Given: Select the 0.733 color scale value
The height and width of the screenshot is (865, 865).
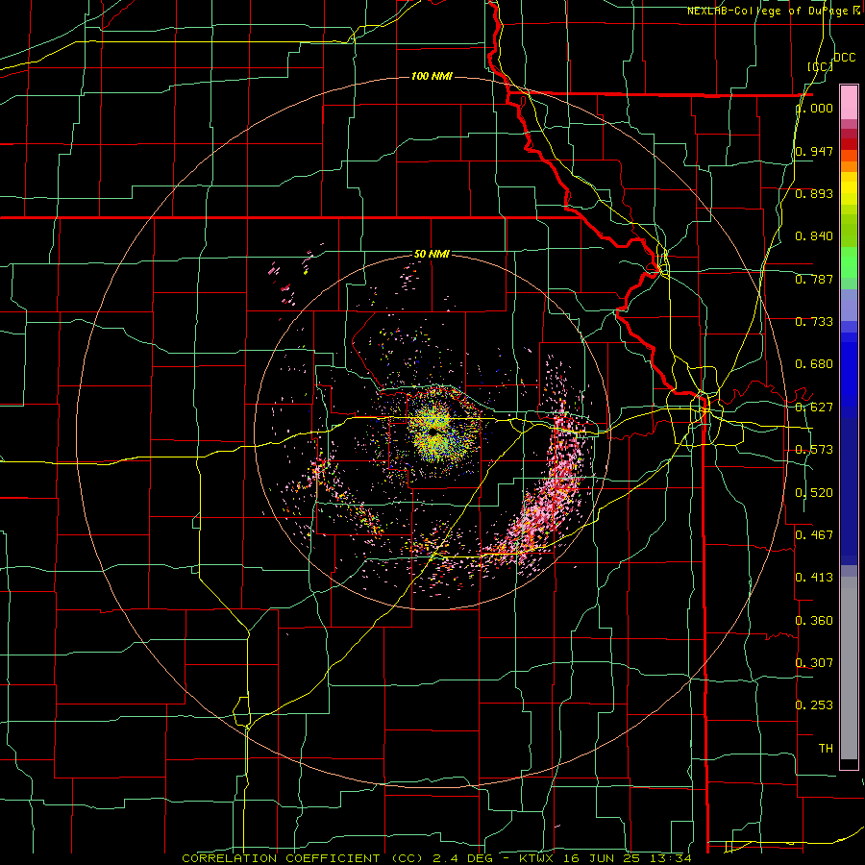Looking at the screenshot, I should tap(814, 322).
